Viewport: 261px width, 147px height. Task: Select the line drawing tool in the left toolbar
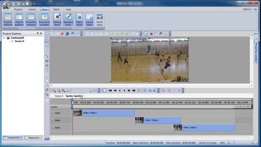pyautogui.click(x=47, y=56)
